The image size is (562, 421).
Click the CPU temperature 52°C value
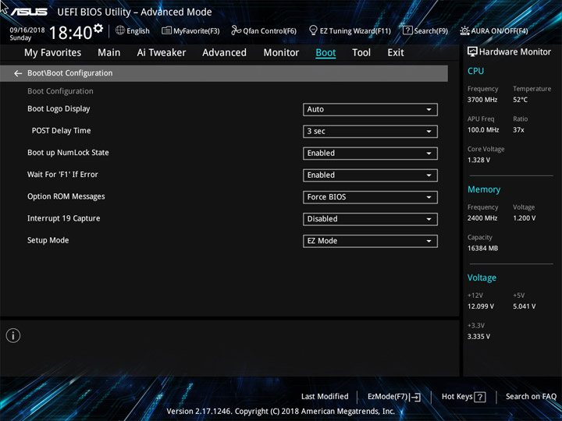pos(521,100)
